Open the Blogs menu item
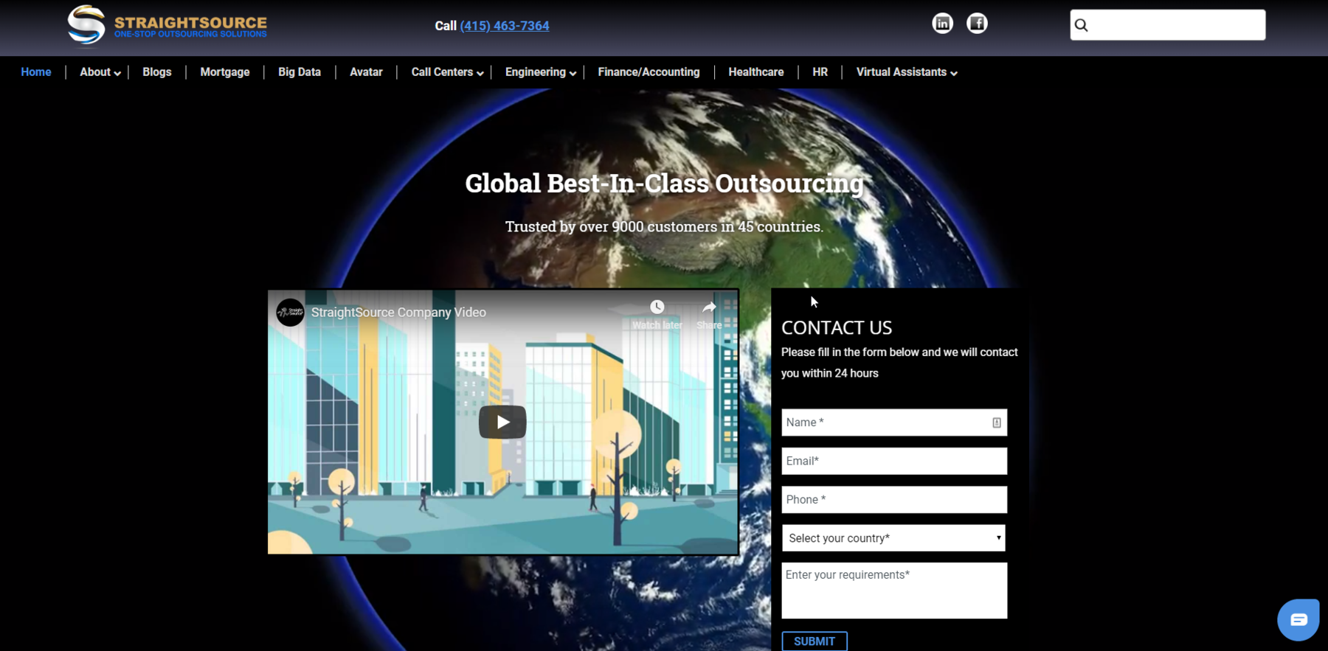 157,72
